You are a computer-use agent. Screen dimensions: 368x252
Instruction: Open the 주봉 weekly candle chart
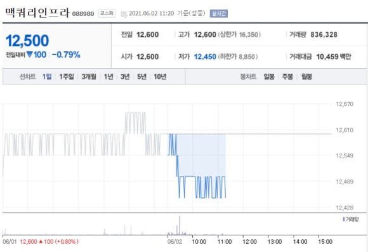click(287, 77)
